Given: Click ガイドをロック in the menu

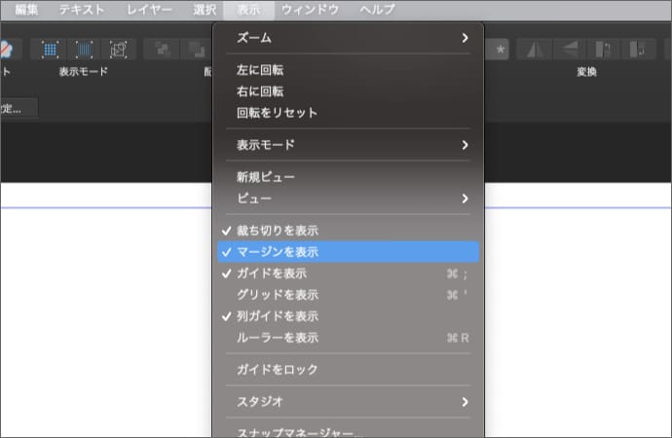Looking at the screenshot, I should [x=278, y=370].
